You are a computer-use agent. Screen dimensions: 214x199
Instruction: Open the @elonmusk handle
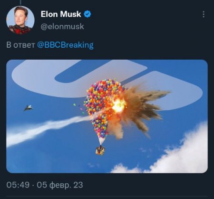click(x=62, y=26)
